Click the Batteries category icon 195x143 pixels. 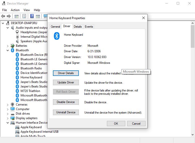tap(13, 46)
